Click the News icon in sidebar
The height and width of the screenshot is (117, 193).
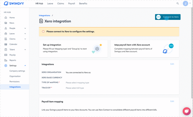click(6, 23)
